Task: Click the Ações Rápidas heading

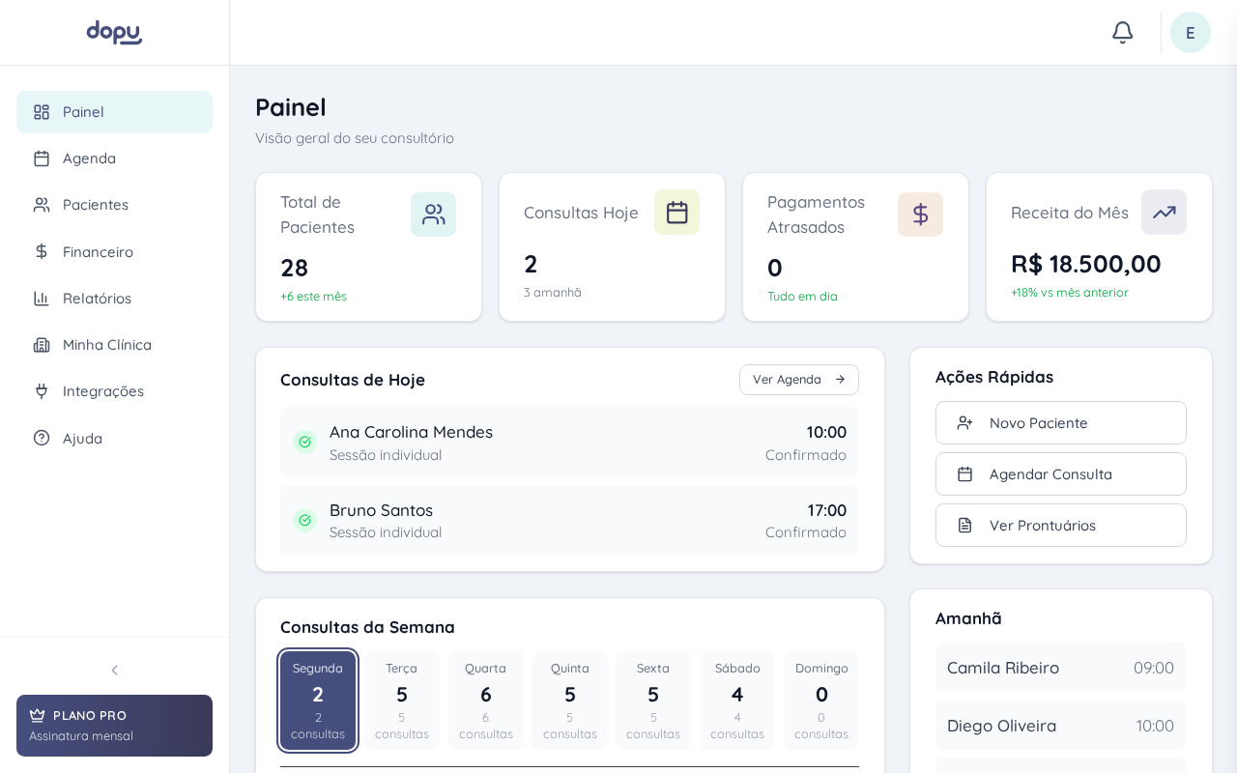Action: [994, 377]
